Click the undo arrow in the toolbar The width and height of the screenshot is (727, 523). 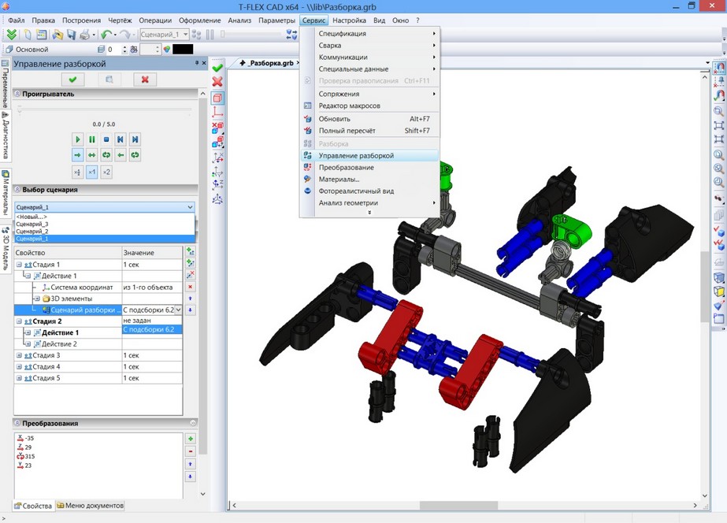106,35
